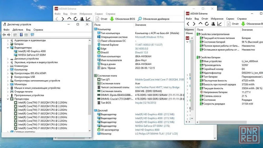Click Back arrow in right AIDA64 window
The image size is (263, 148).
tap(188, 24)
